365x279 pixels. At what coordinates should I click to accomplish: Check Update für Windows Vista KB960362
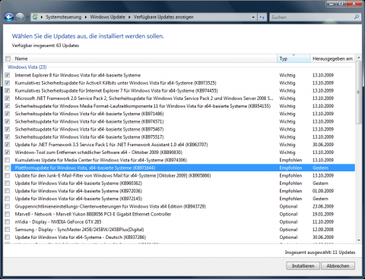[x=8, y=183]
